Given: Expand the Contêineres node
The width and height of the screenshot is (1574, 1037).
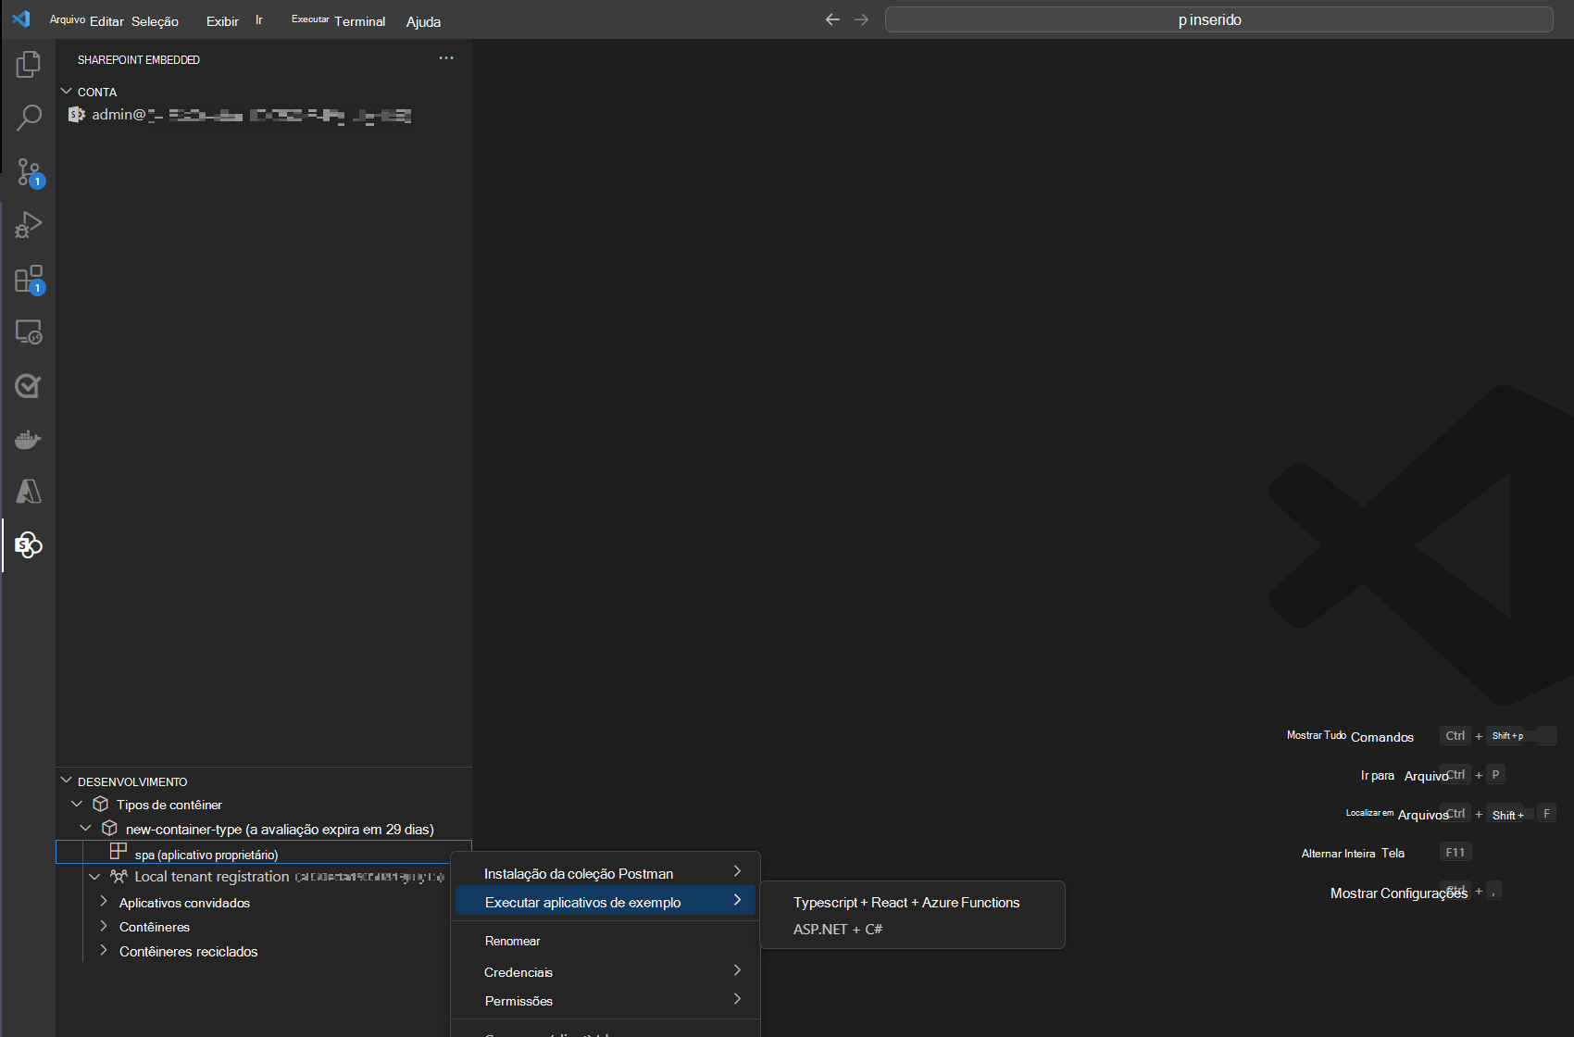Looking at the screenshot, I should 104,926.
